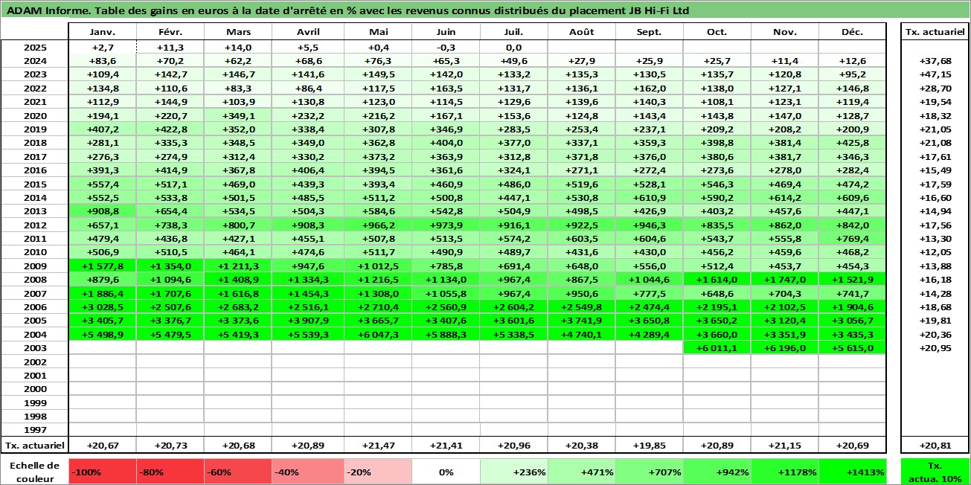Click actuarial rate +47,15 for 2023
Image resolution: width=971 pixels, height=485 pixels.
point(935,74)
